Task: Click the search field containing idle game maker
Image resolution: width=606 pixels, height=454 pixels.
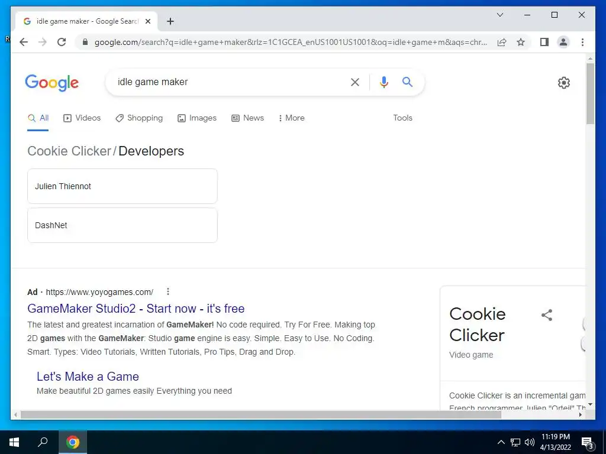Action: [x=228, y=82]
